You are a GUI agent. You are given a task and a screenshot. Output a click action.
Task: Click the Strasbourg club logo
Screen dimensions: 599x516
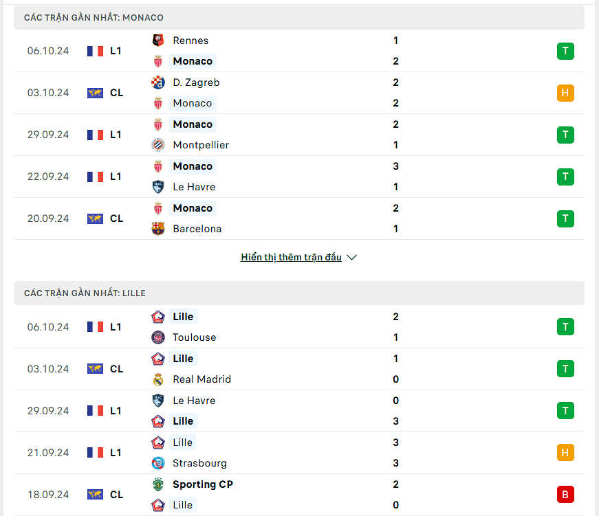point(157,463)
